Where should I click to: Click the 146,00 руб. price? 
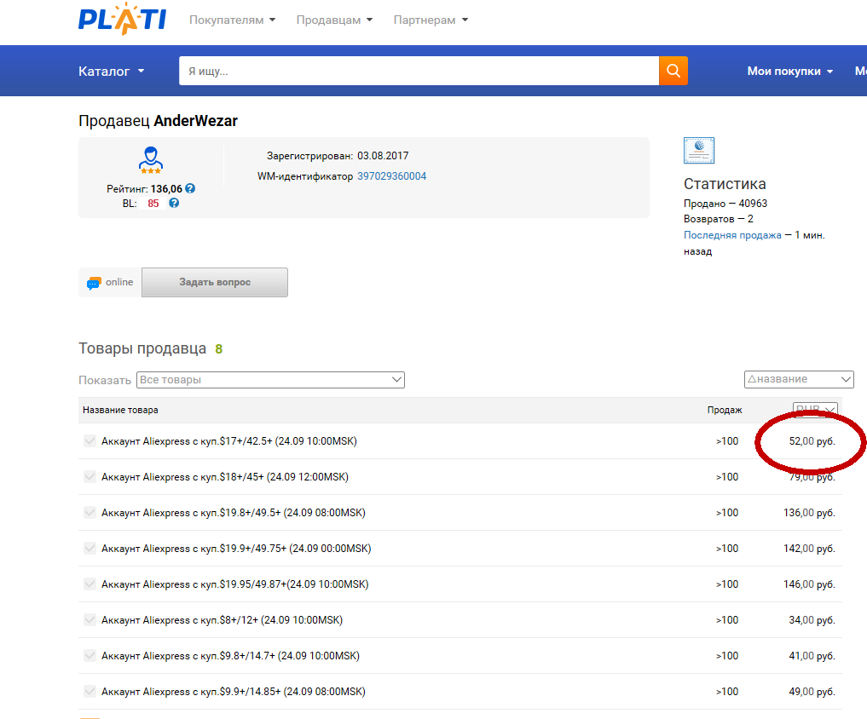click(809, 584)
